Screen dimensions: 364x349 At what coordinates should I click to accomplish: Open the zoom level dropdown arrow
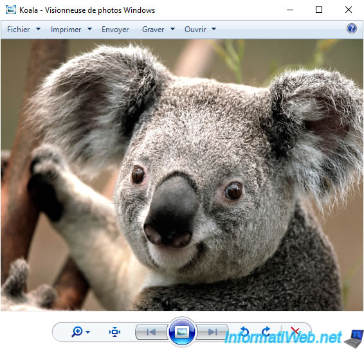coord(87,332)
